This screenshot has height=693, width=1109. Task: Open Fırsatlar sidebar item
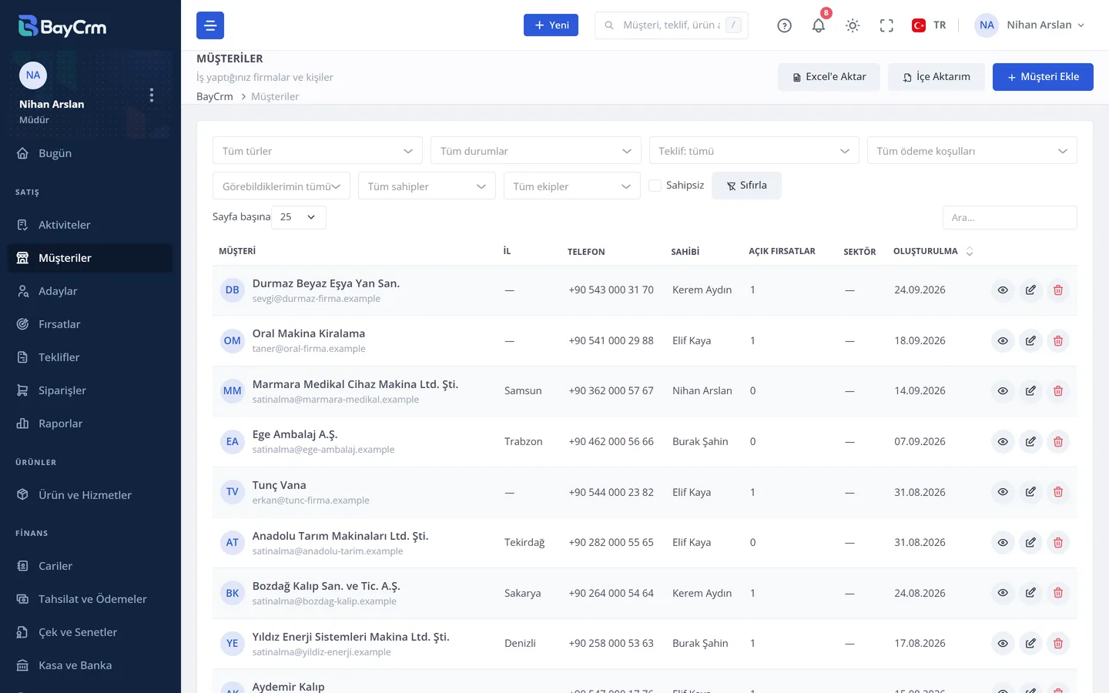coord(90,324)
